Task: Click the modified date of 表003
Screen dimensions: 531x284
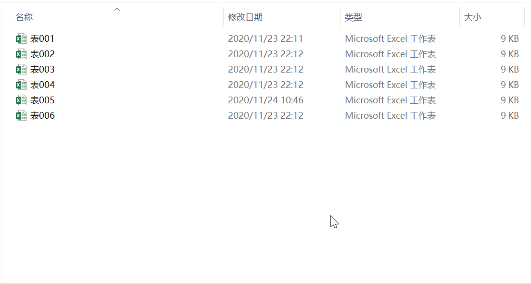Action: pos(265,69)
